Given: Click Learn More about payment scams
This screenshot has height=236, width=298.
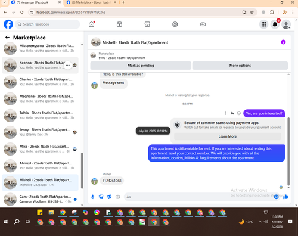Looking at the screenshot, I should [228, 136].
